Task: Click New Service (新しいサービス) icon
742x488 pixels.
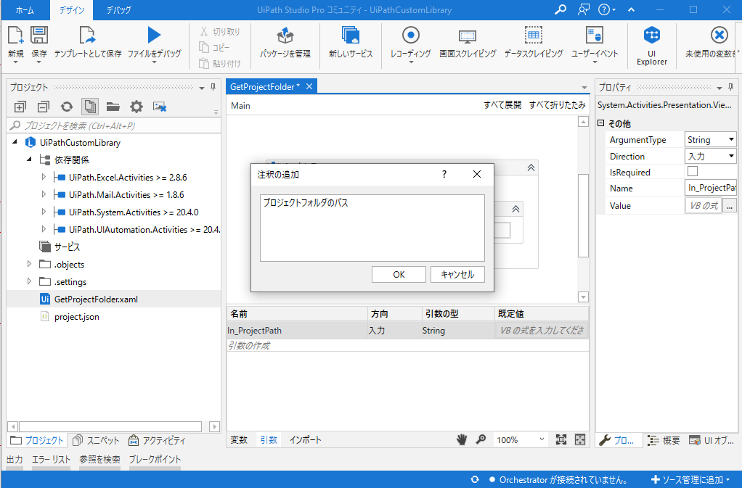Action: 351,36
